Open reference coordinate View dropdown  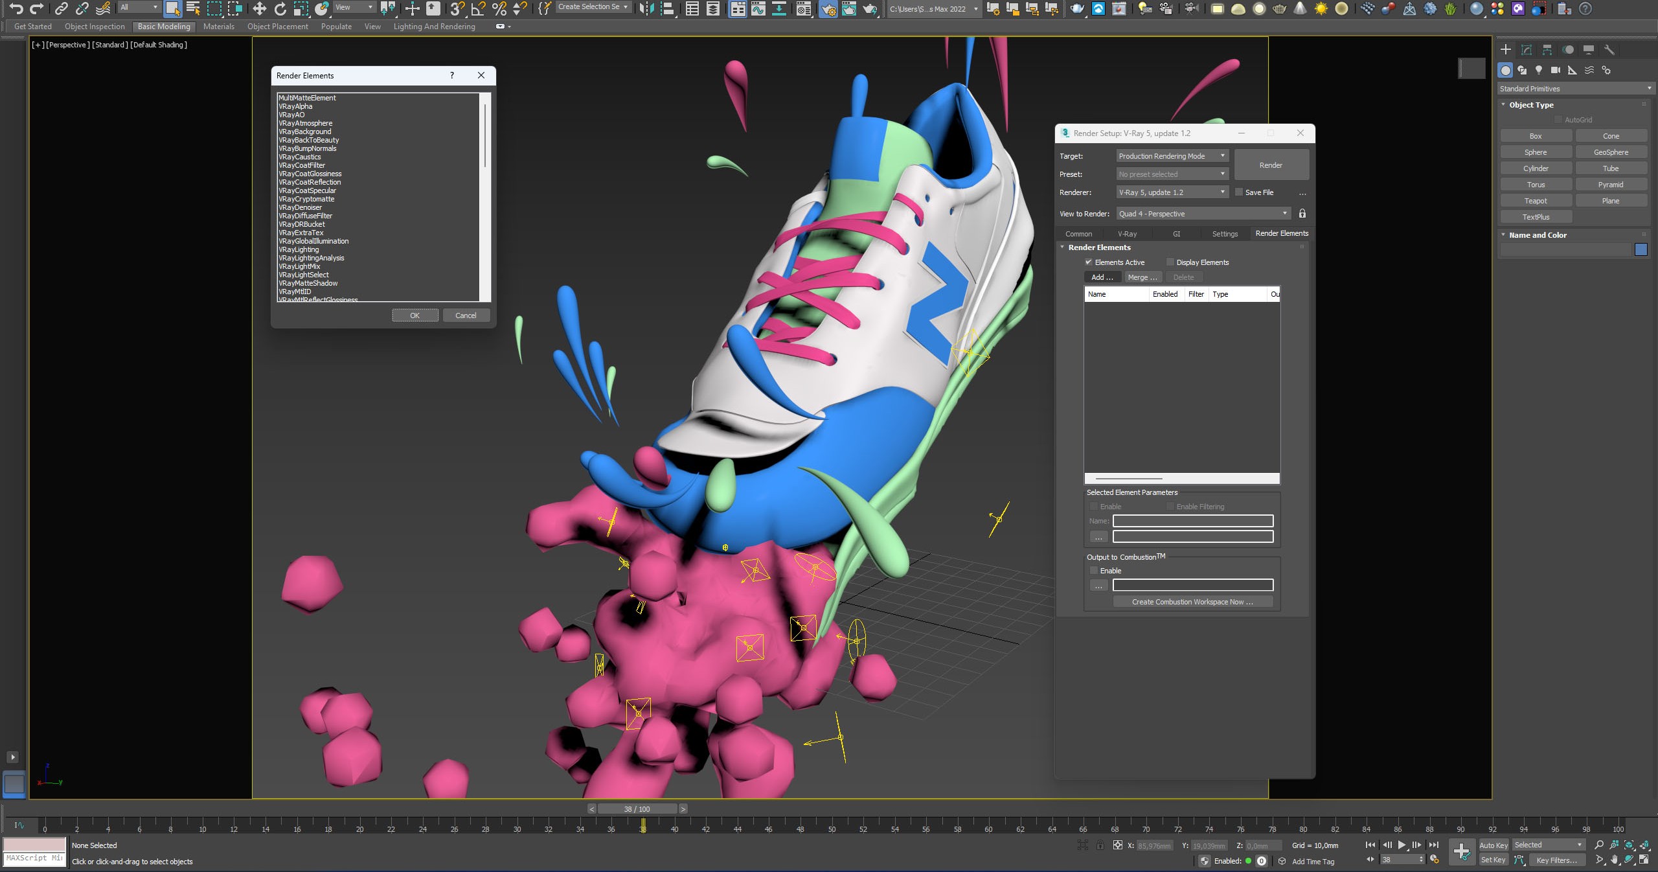[x=354, y=7]
